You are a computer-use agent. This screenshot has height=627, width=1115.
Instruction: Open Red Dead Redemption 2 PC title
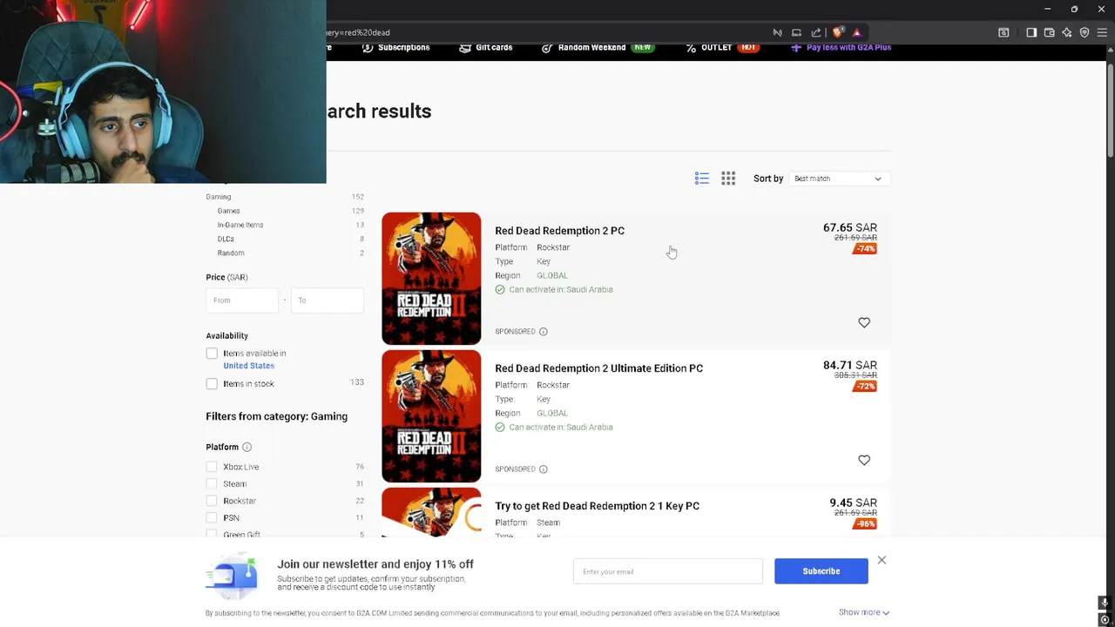[559, 231]
